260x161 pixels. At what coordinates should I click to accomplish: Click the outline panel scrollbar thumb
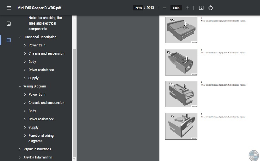coord(74,103)
